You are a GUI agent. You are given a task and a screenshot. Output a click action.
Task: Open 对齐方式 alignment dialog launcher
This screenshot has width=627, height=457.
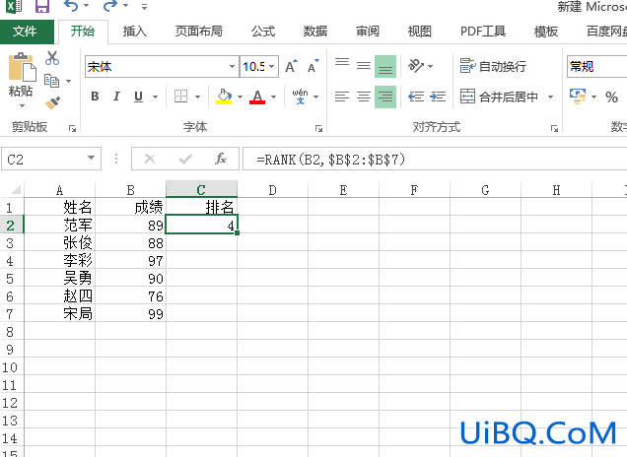554,128
